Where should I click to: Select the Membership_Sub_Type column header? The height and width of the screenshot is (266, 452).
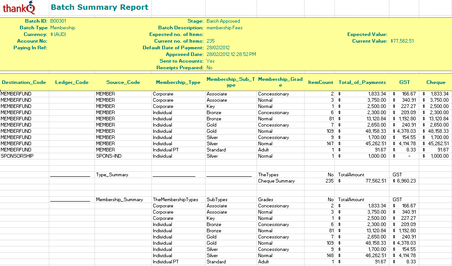(231, 82)
